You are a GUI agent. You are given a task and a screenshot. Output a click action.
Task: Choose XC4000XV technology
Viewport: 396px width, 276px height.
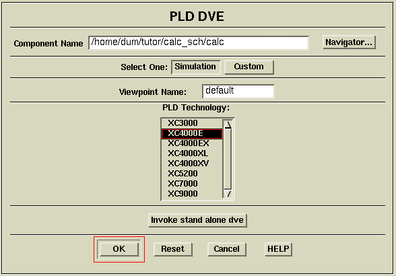click(192, 164)
